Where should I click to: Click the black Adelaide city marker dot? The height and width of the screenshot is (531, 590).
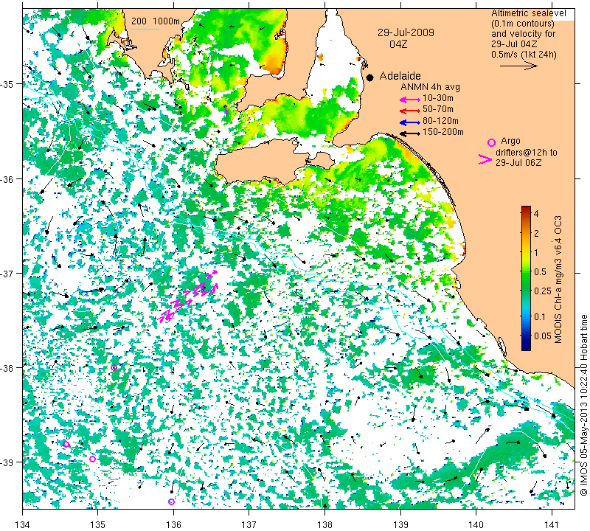370,77
